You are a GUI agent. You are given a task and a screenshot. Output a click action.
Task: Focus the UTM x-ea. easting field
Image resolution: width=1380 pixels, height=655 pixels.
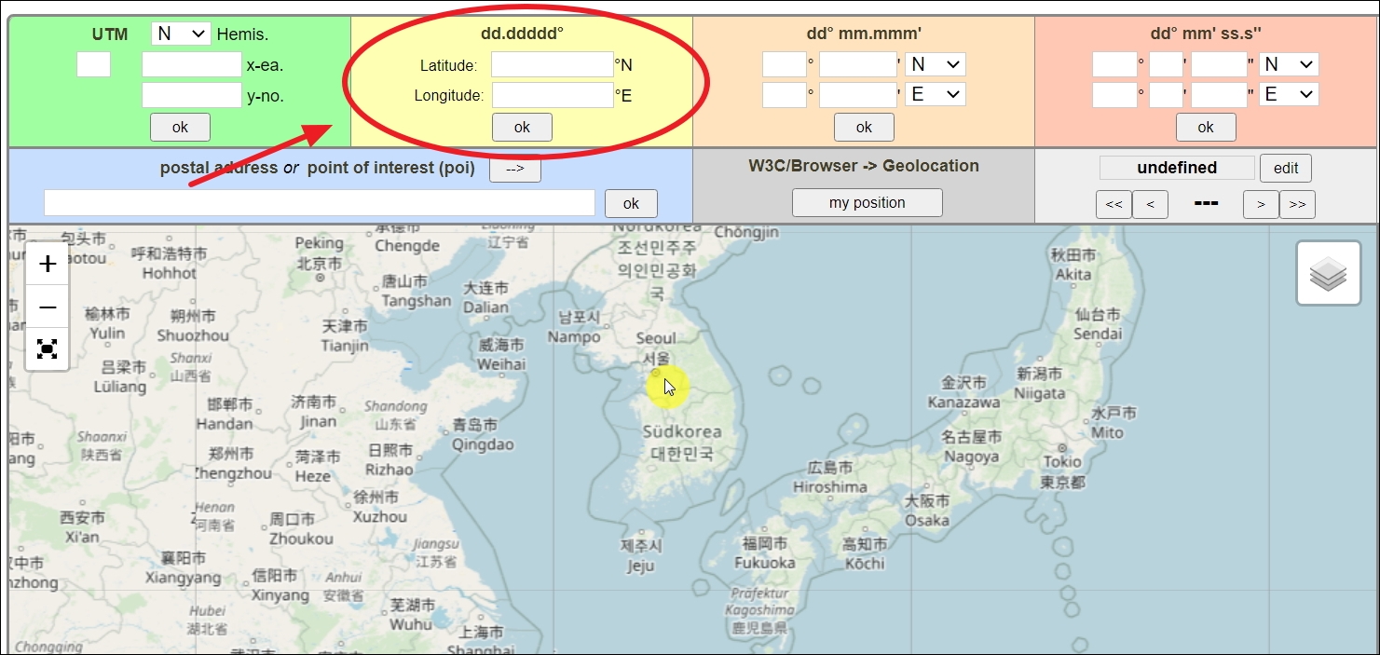click(192, 64)
